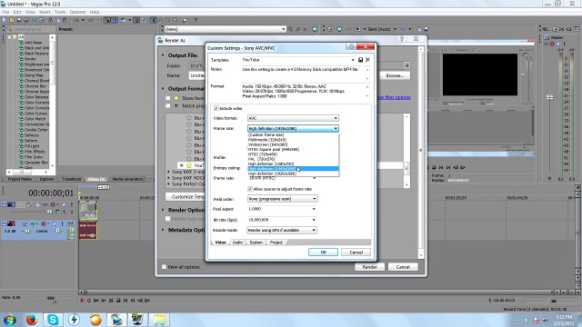Image resolution: width=582 pixels, height=327 pixels.
Task: Click the Save project toolbar icon
Action: [x=19, y=20]
